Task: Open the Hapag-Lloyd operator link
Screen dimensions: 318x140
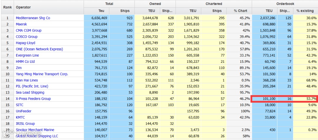Action: tap(25, 43)
